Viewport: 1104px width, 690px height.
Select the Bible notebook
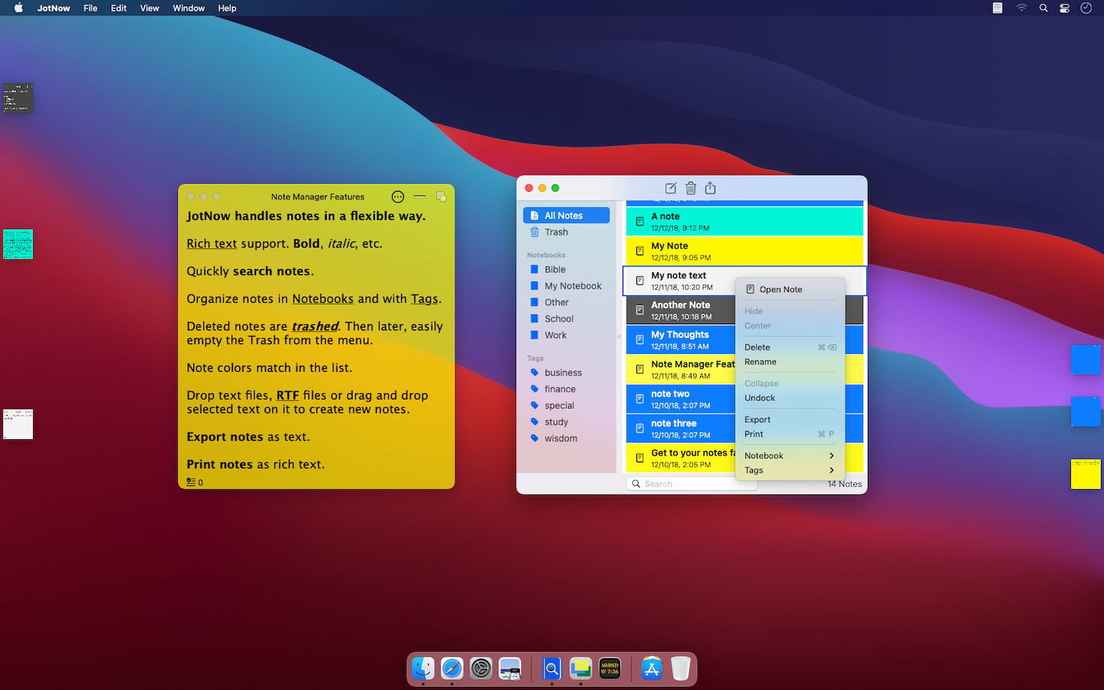[x=555, y=270]
